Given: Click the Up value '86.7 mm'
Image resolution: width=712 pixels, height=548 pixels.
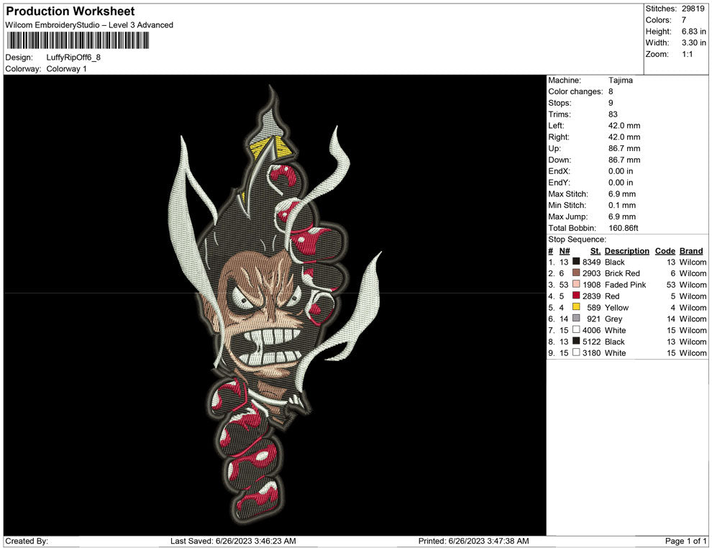Looking at the screenshot, I should (x=624, y=148).
